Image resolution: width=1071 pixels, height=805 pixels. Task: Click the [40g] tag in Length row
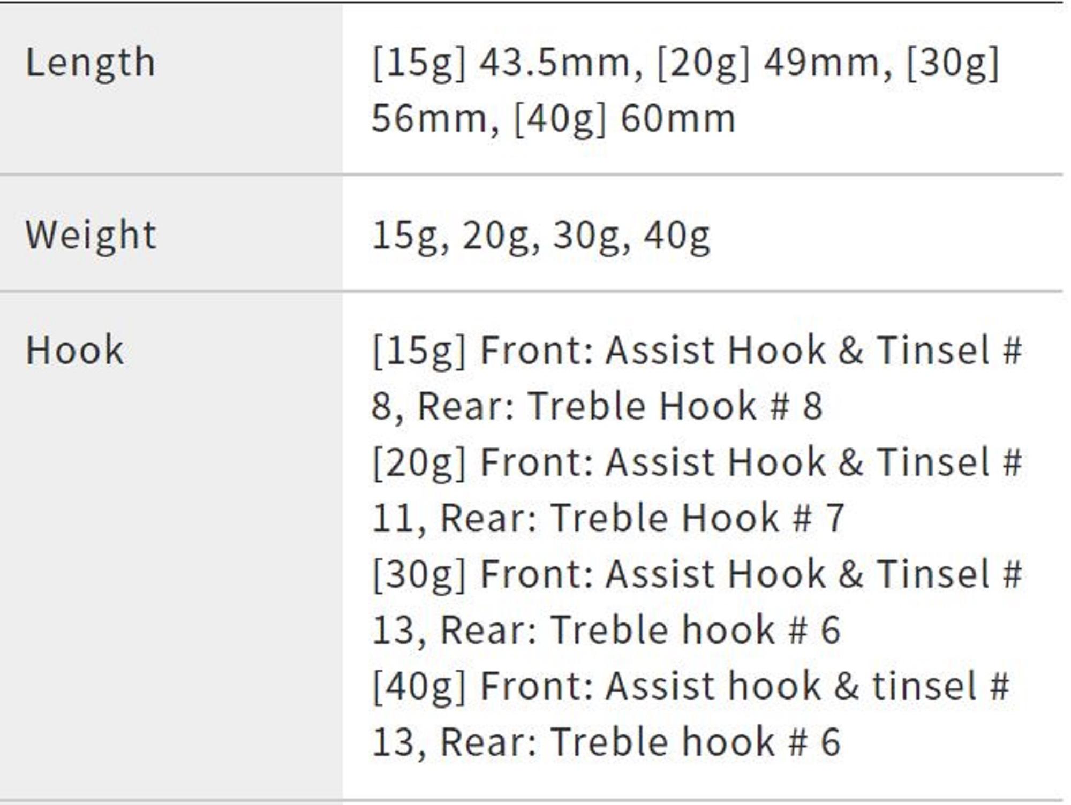pos(560,119)
